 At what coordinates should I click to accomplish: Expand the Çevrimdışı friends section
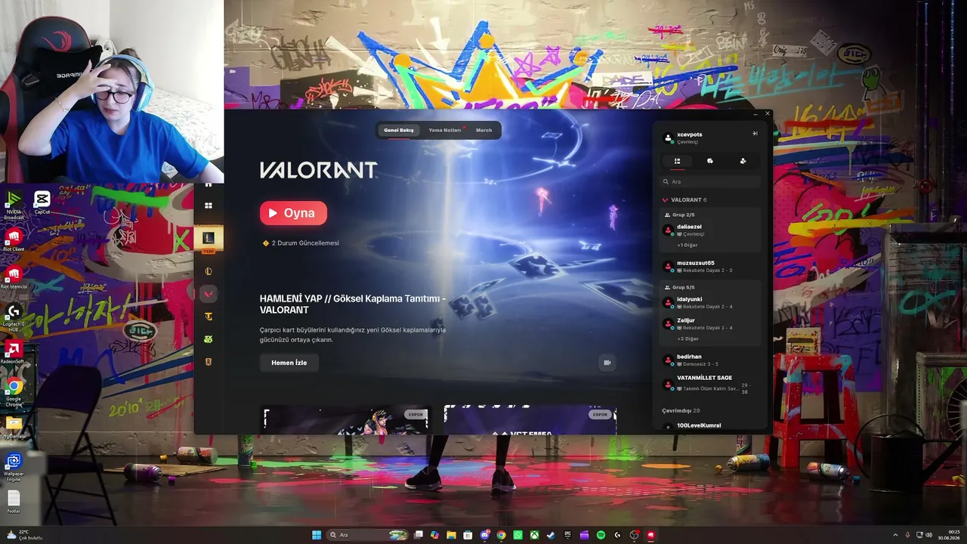coord(681,410)
